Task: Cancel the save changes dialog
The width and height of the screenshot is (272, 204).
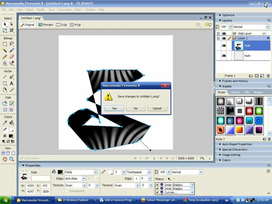Action: click(x=157, y=108)
